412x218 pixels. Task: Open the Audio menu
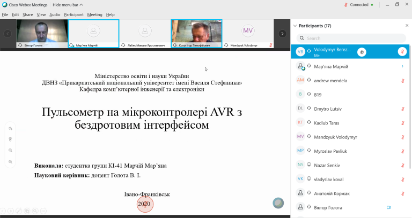pos(55,14)
